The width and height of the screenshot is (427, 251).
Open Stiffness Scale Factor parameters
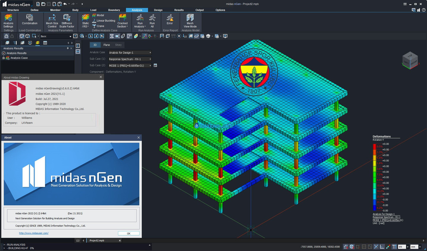[67, 21]
